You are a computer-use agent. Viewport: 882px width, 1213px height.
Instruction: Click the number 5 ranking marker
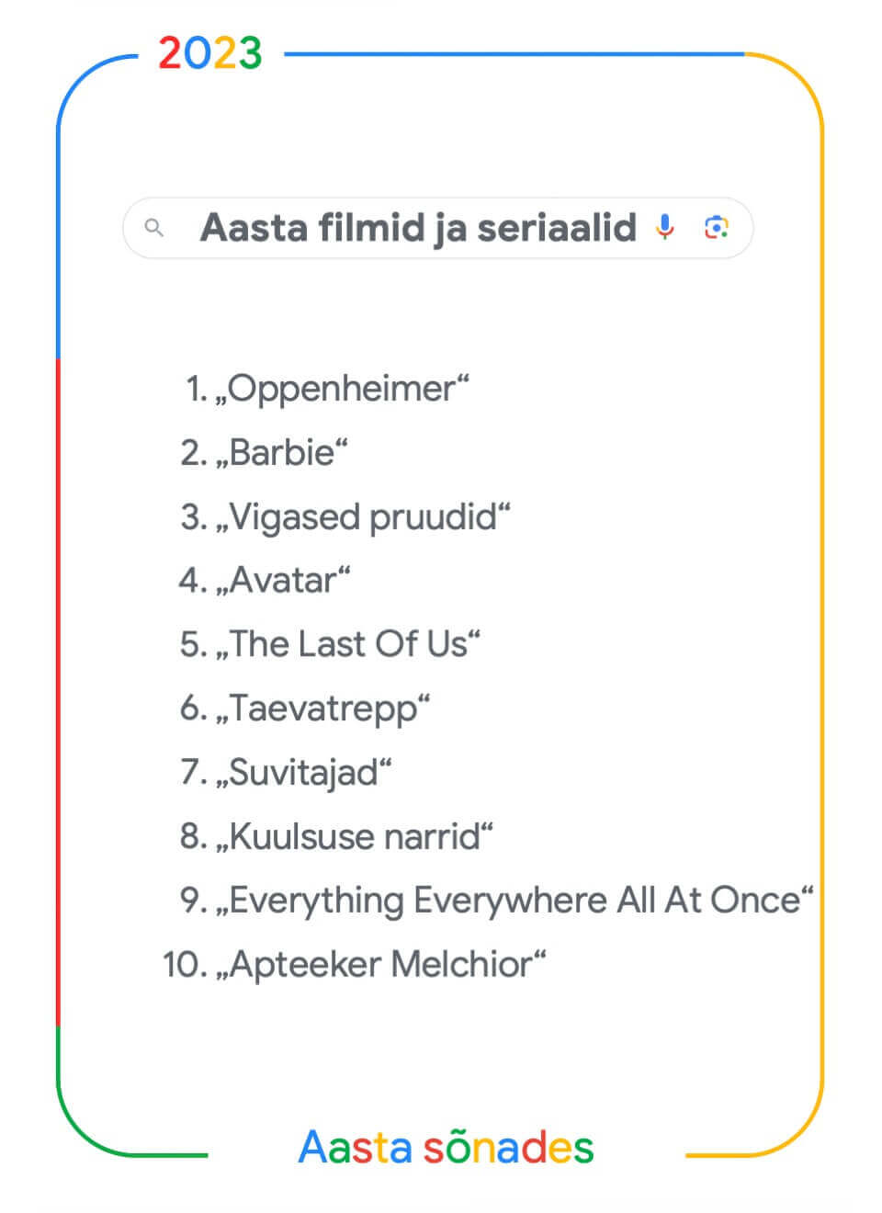[x=194, y=644]
